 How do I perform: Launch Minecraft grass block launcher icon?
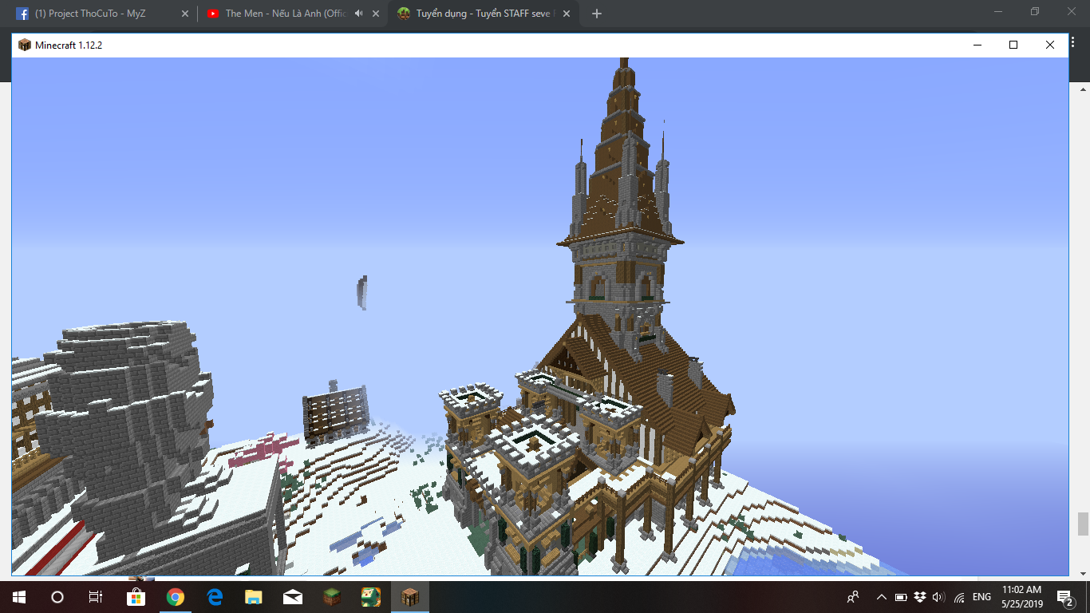[x=331, y=597]
